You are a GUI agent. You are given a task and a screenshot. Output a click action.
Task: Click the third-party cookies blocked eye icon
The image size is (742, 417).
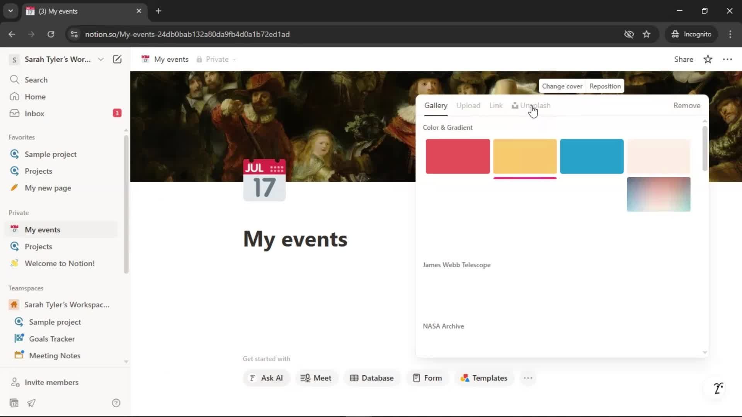point(629,34)
